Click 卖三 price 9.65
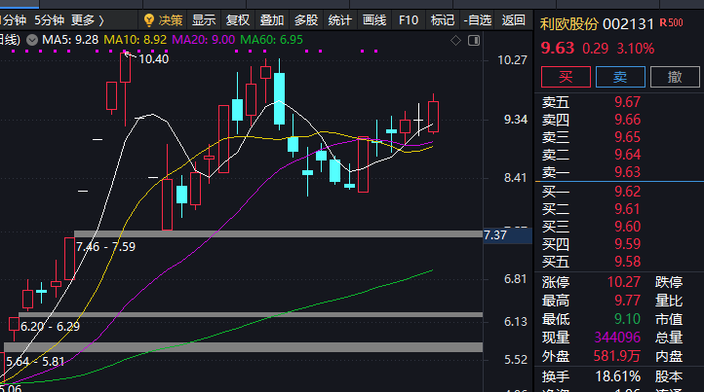Image resolution: width=704 pixels, height=392 pixels. pyautogui.click(x=627, y=137)
